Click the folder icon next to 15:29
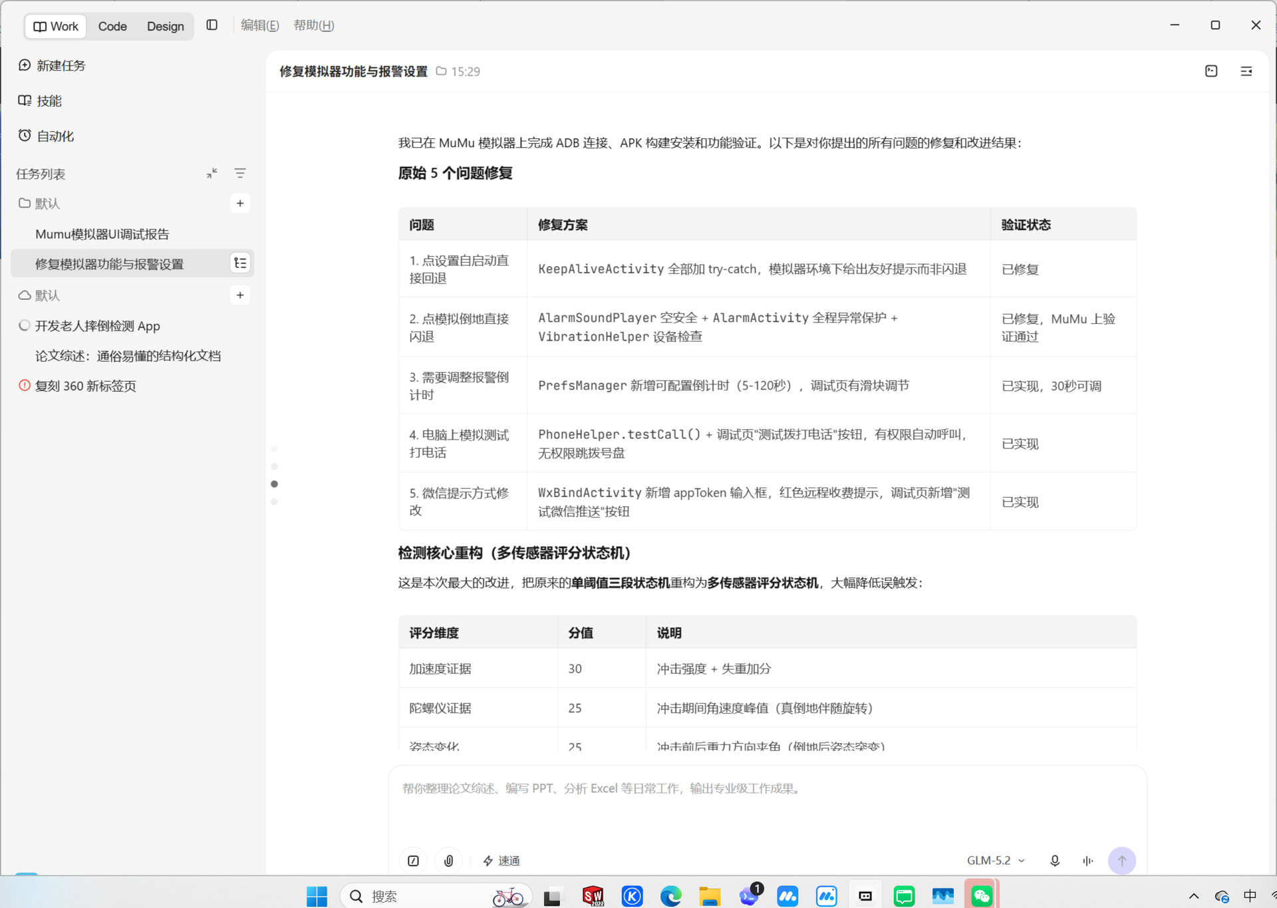 point(441,71)
